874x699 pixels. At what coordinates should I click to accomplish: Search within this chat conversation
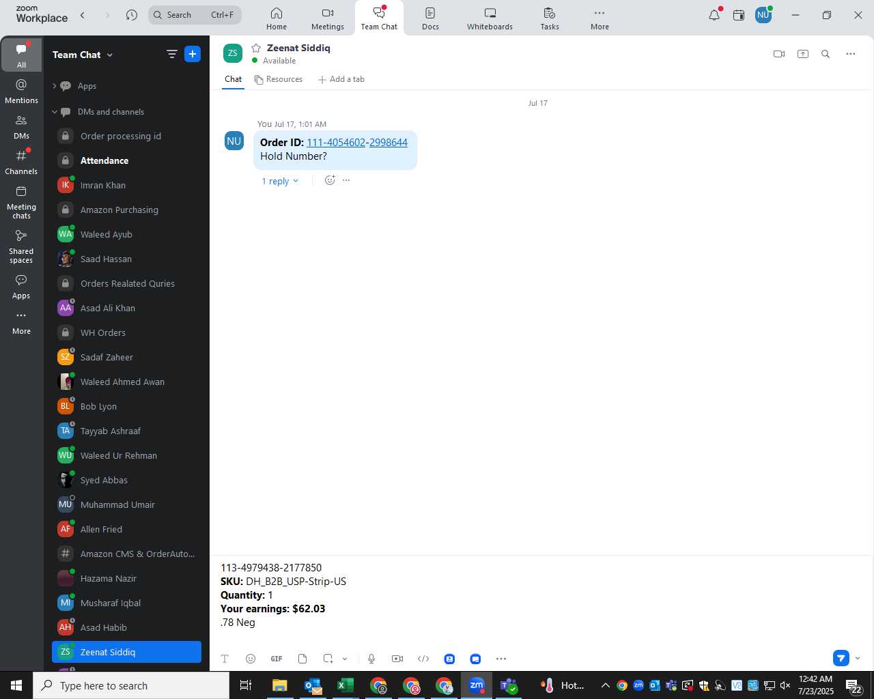(826, 54)
